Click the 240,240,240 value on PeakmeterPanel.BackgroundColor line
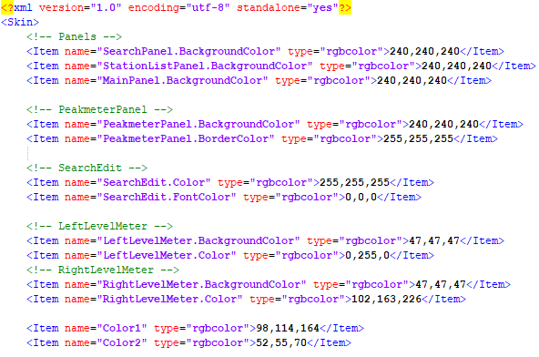 tap(443, 124)
